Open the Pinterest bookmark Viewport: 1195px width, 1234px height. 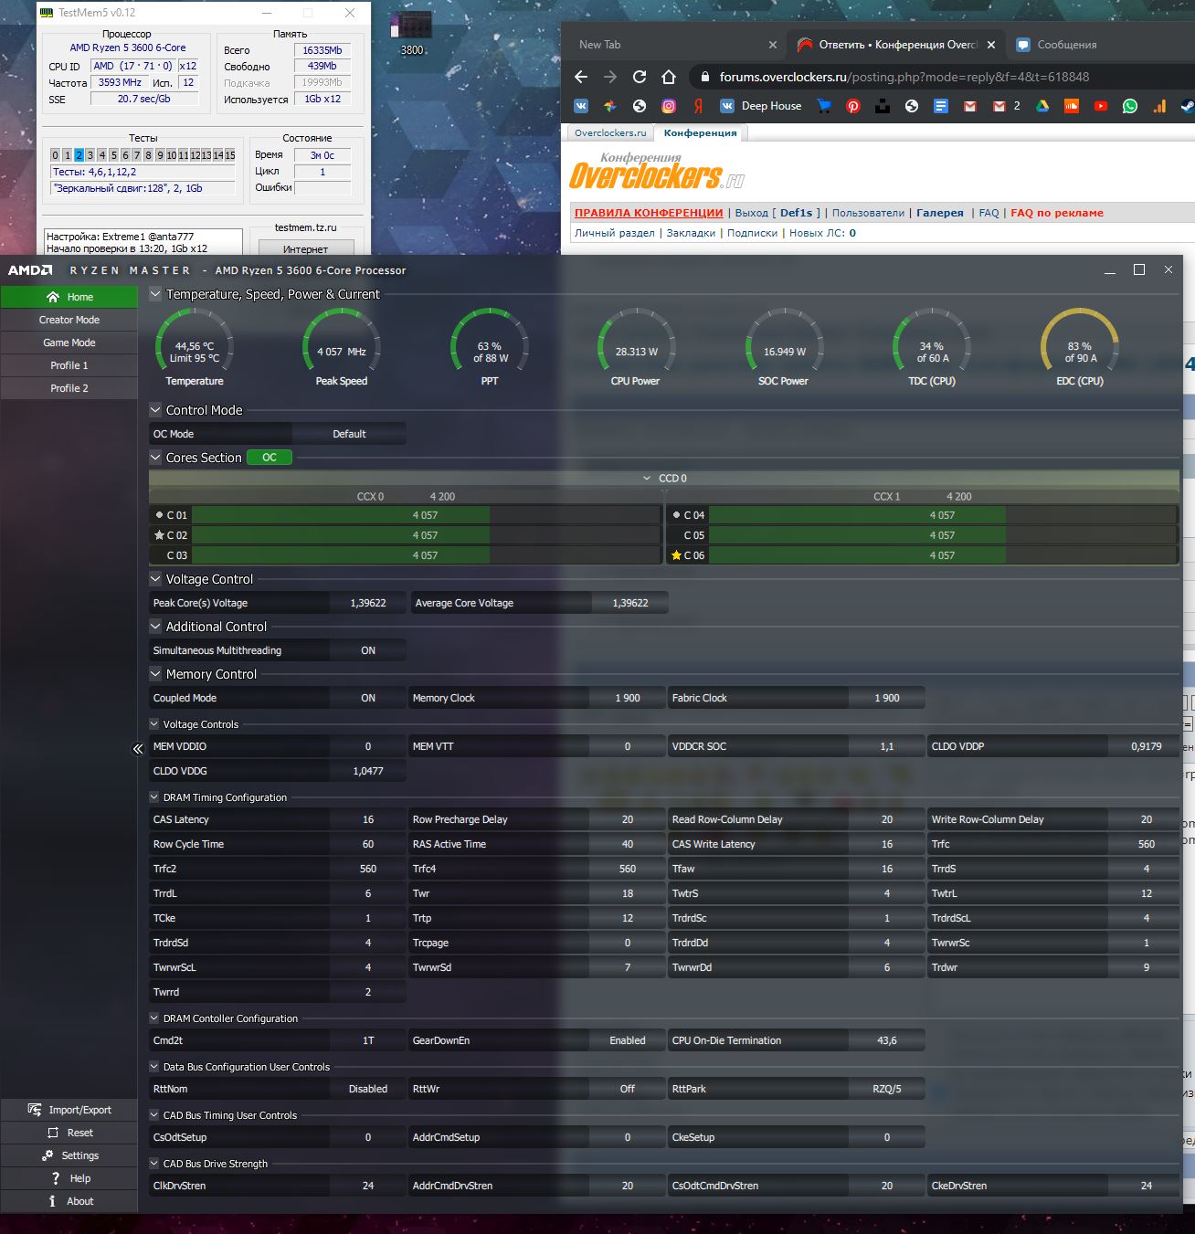click(x=853, y=106)
